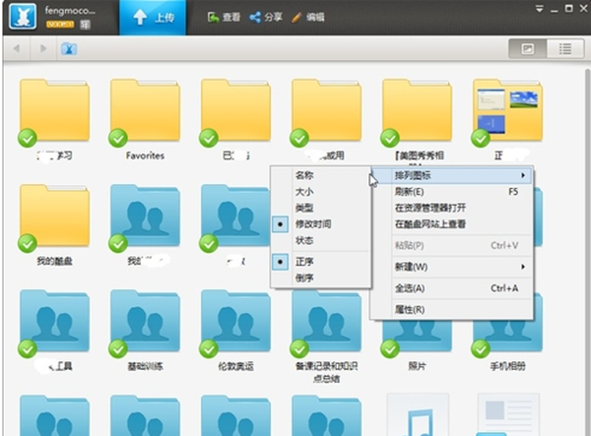
Task: Select the music note file icon
Action: [418, 415]
